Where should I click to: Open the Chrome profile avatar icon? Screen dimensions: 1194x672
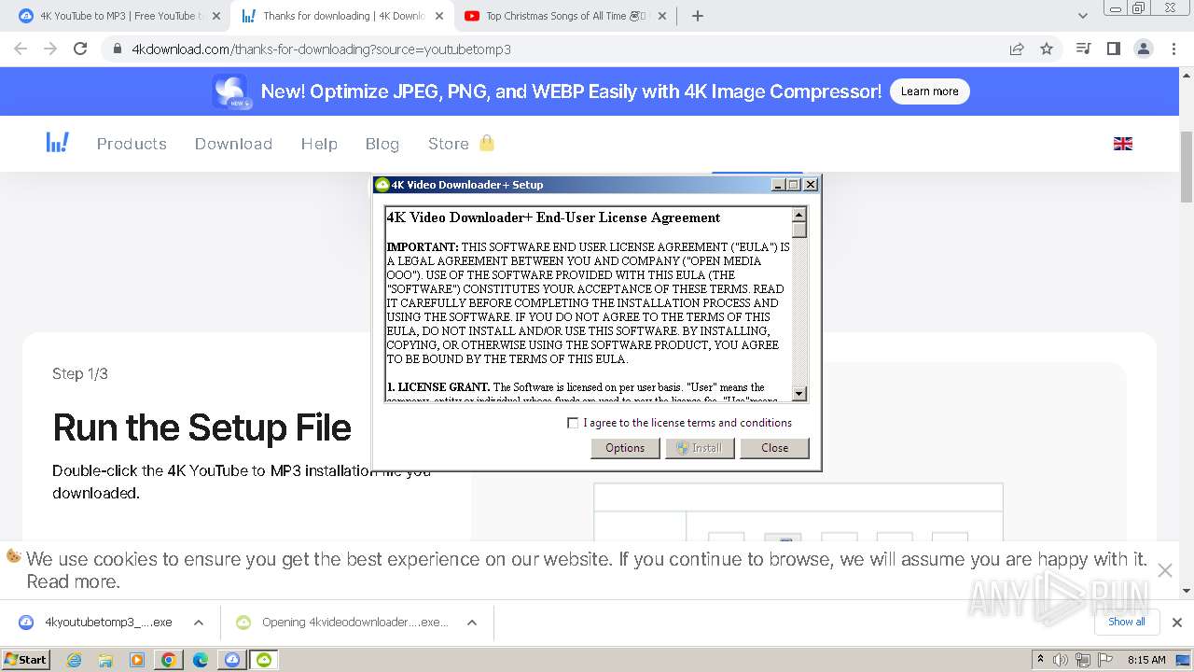coord(1143,49)
